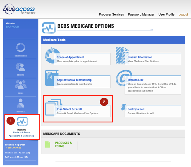Screen dimensions: 191x167
Task: Go to Password Manager in top navigation
Action: 141,14
